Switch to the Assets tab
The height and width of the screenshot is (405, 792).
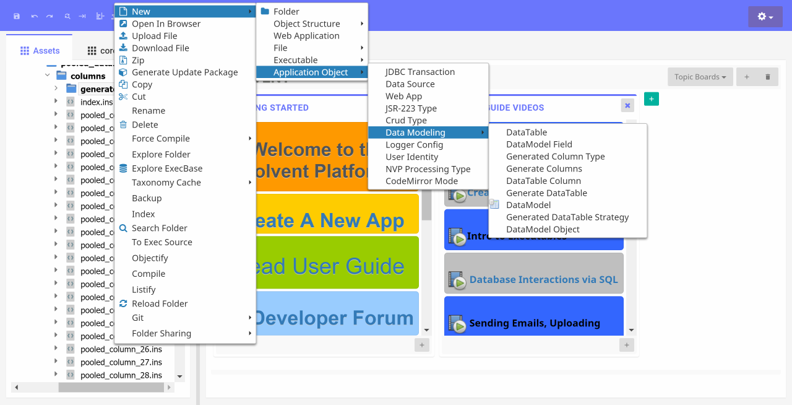pyautogui.click(x=40, y=51)
